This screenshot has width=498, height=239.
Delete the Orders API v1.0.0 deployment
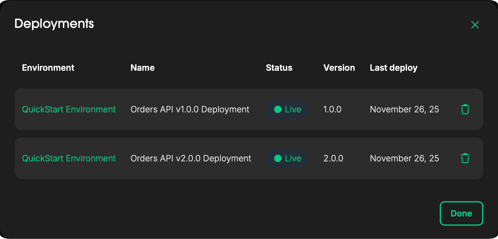pyautogui.click(x=465, y=109)
